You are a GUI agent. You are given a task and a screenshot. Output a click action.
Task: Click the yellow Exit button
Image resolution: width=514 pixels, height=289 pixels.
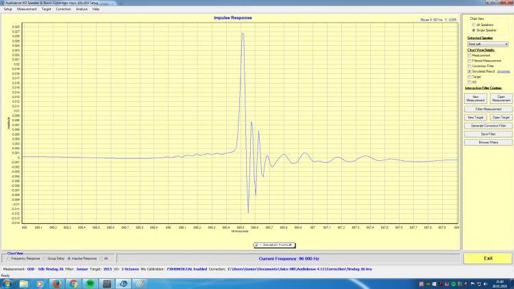pos(488,258)
